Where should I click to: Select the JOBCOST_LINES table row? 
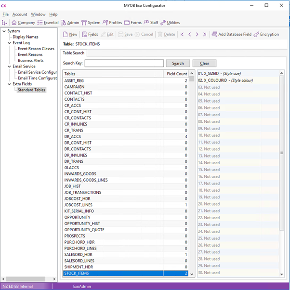pos(126,205)
